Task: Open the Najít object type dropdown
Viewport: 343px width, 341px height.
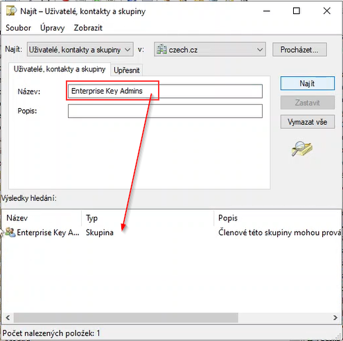Action: (80, 49)
